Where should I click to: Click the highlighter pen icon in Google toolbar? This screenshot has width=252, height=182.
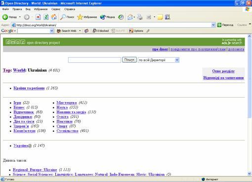(148, 31)
